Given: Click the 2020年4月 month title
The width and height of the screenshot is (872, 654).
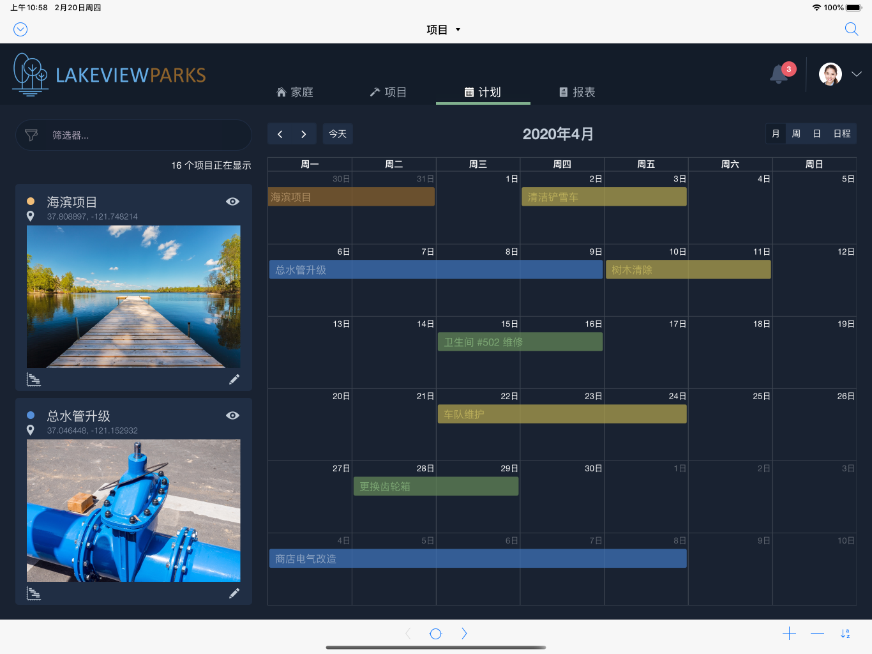Looking at the screenshot, I should tap(558, 134).
